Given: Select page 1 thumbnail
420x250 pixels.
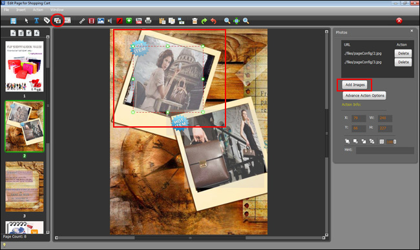Looking at the screenshot, I should (x=25, y=66).
